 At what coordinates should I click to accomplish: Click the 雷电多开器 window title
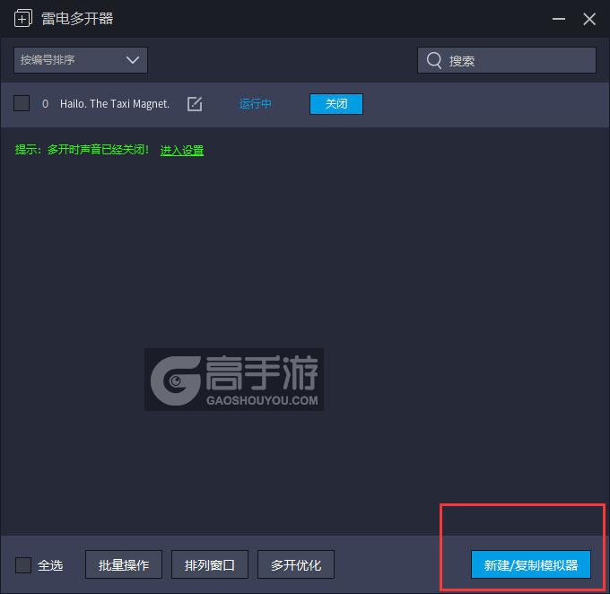click(x=77, y=18)
